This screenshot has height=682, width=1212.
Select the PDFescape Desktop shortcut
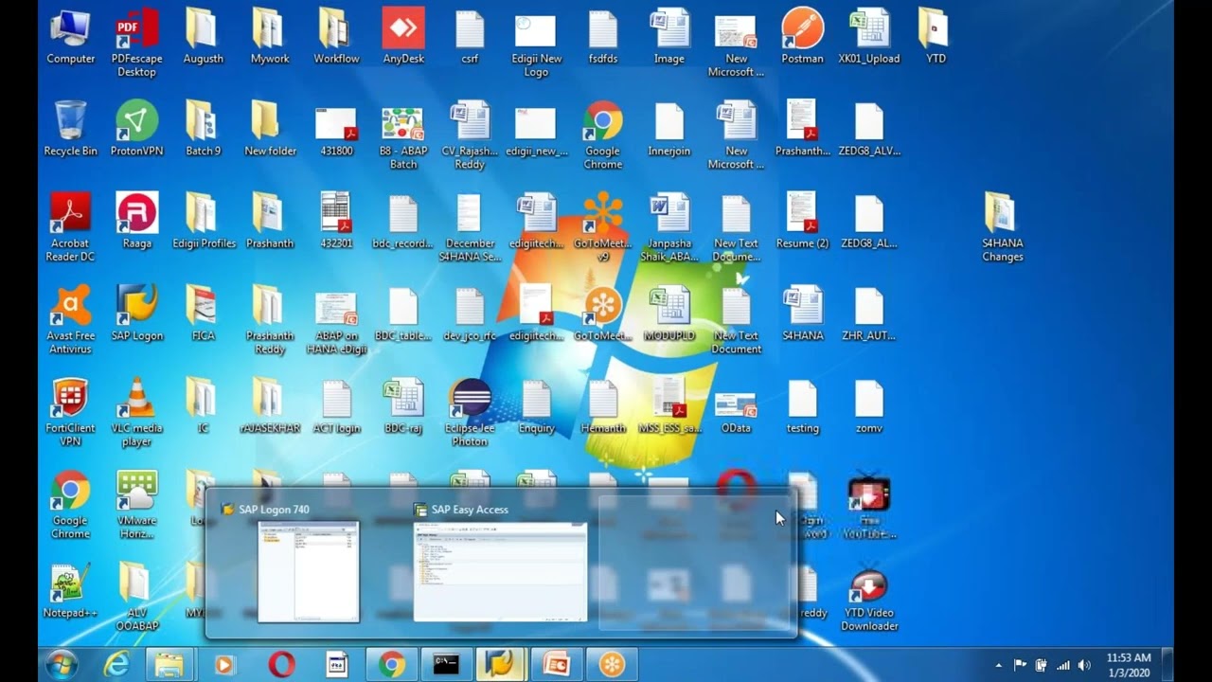click(136, 45)
